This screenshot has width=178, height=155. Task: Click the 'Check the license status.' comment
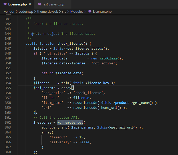point(58,24)
